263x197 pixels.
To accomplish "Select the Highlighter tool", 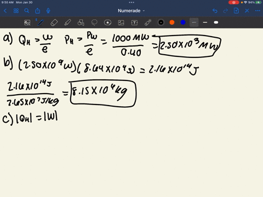I will tap(67, 22).
